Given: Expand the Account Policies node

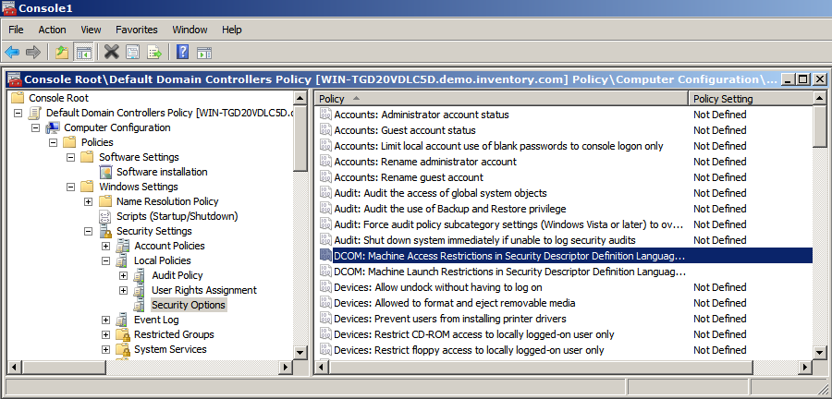Looking at the screenshot, I should (x=105, y=246).
